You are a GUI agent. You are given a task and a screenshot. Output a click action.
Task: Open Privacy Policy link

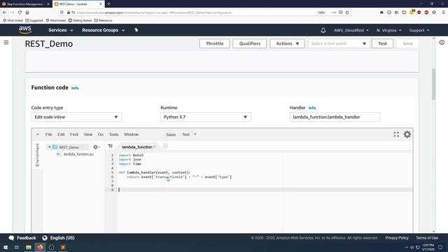[397, 238]
